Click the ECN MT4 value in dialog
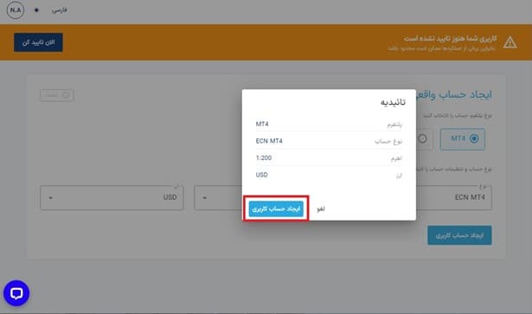Image resolution: width=532 pixels, height=314 pixels. (269, 141)
